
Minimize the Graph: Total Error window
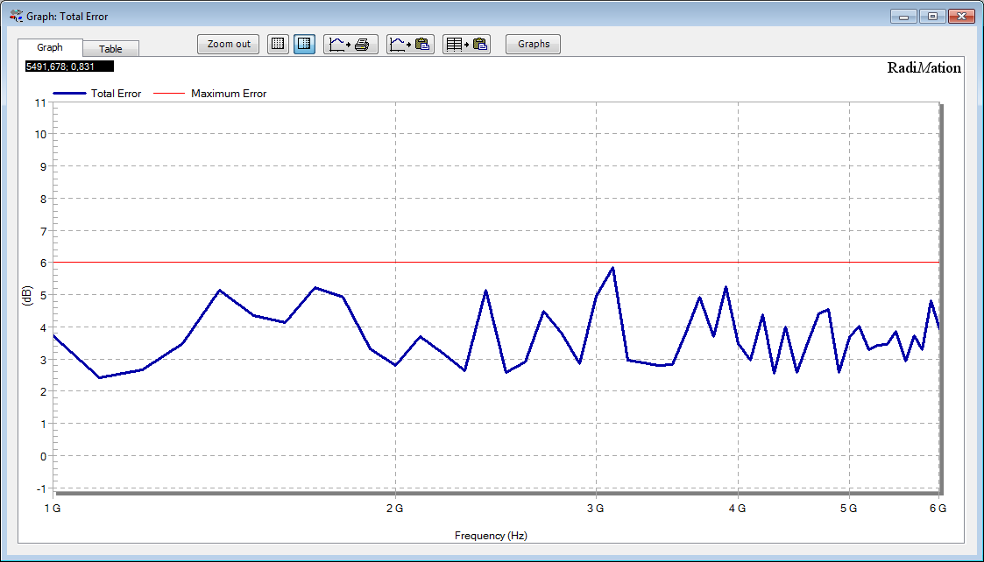[903, 17]
